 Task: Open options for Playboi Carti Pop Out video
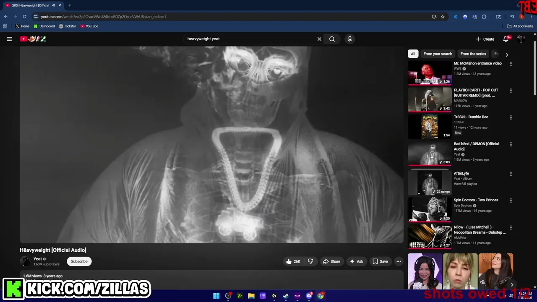pyautogui.click(x=511, y=91)
